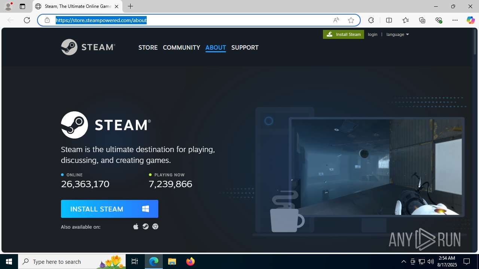
Task: Open Tab actions menu icon
Action: tap(22, 6)
